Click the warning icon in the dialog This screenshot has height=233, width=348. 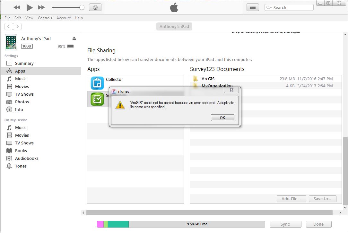pyautogui.click(x=120, y=105)
